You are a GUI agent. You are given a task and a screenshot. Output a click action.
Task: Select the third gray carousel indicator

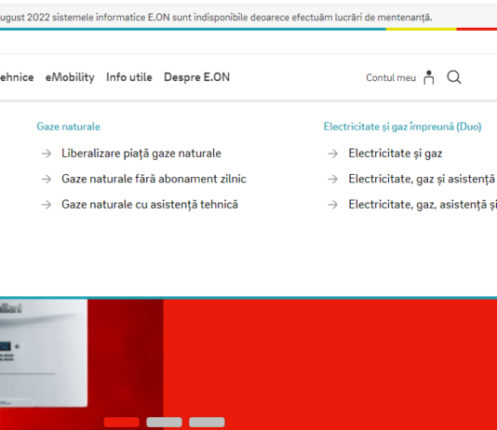point(207,422)
